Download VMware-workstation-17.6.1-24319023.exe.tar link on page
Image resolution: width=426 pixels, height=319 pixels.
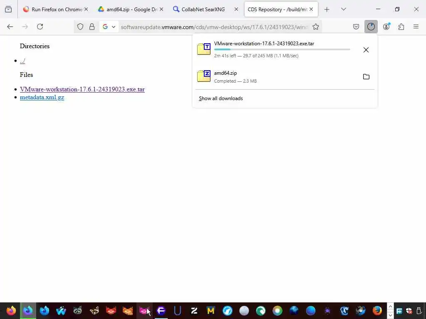pos(82,89)
